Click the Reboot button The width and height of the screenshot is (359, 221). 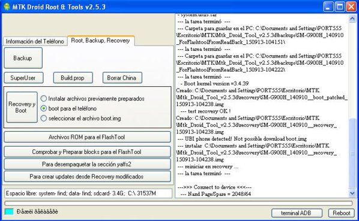point(342,213)
